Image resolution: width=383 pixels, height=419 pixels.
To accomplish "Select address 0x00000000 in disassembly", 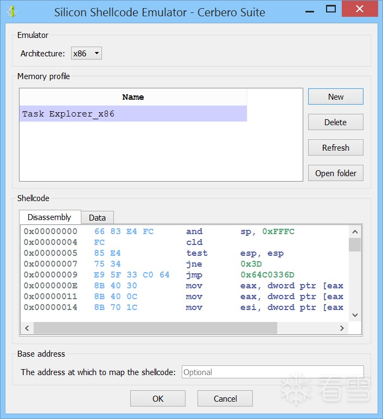I will tap(50, 231).
